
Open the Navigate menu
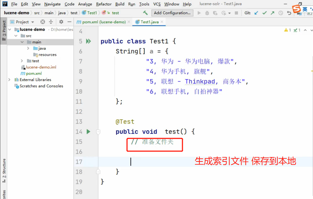click(x=52, y=4)
